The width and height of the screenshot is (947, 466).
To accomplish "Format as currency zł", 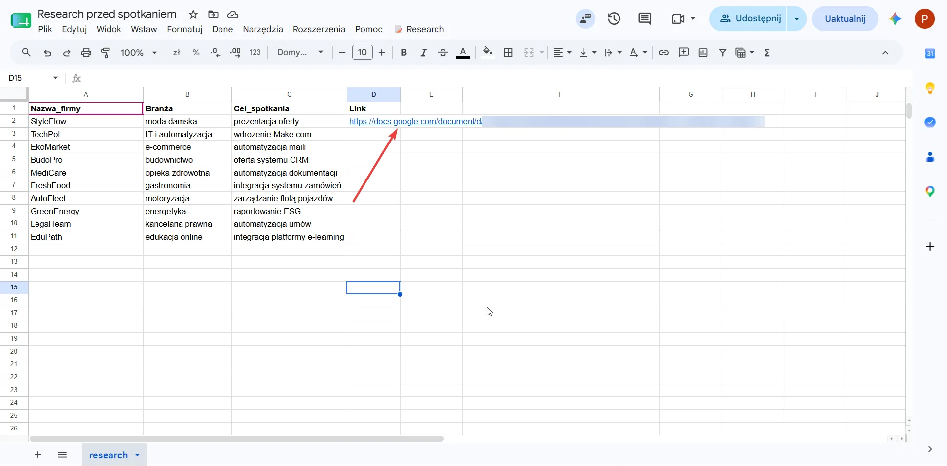I will 177,53.
